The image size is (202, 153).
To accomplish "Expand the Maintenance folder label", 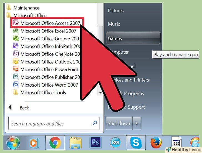I will click(x=26, y=8).
